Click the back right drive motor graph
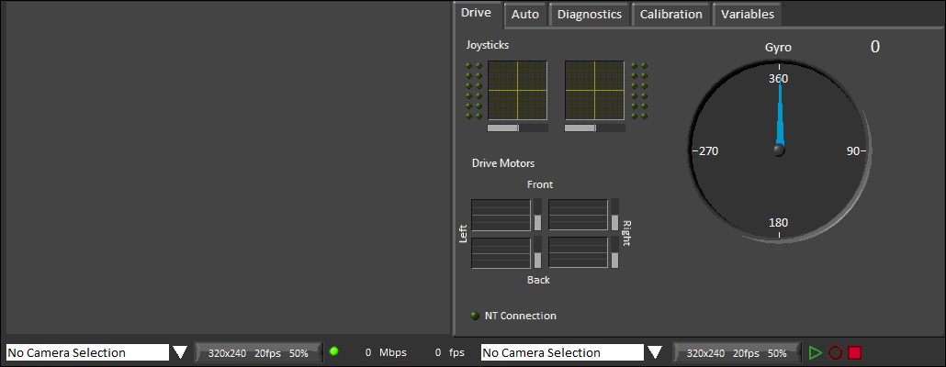This screenshot has height=367, width=946. click(x=578, y=252)
